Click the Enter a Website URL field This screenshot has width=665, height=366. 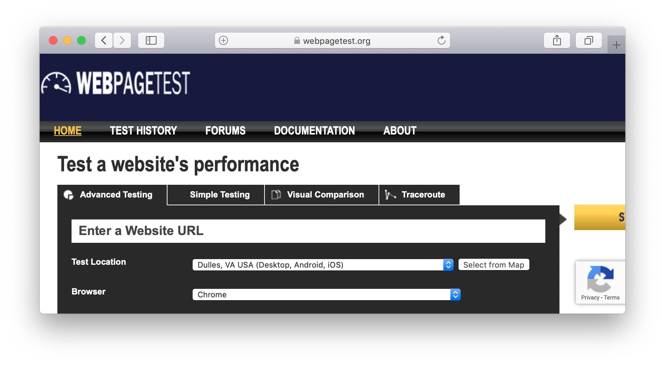308,231
